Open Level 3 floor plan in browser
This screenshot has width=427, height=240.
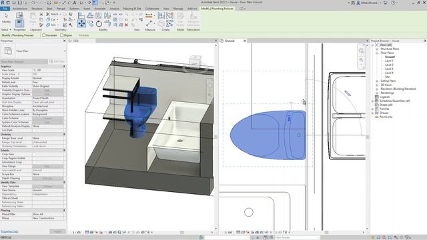388,69
